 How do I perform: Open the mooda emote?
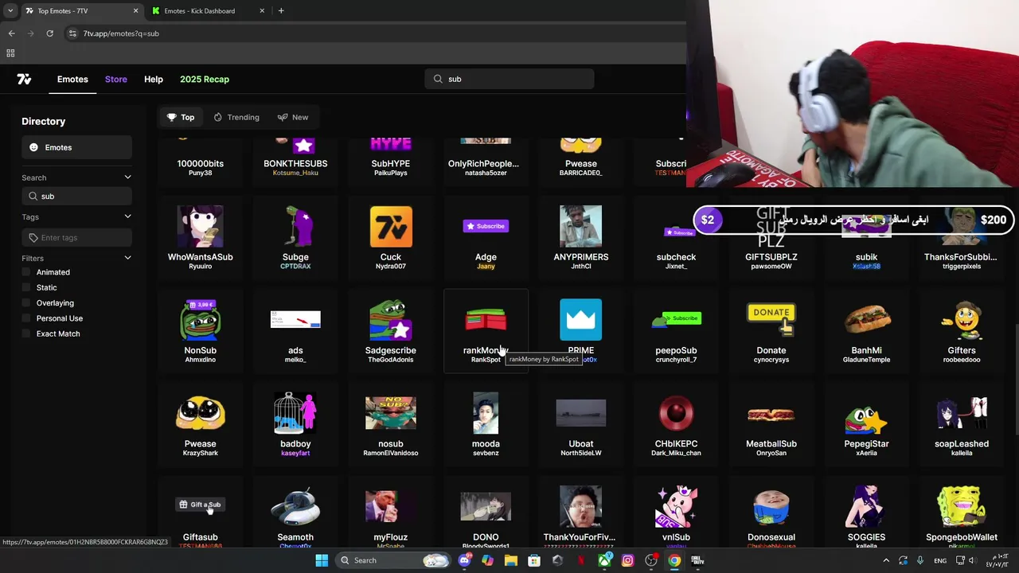(x=486, y=424)
